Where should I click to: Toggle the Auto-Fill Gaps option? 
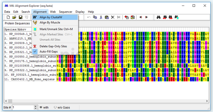click(49, 52)
